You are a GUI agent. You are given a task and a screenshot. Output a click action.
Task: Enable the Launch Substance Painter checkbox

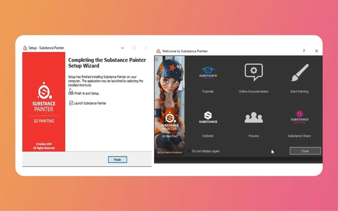[x=71, y=103]
